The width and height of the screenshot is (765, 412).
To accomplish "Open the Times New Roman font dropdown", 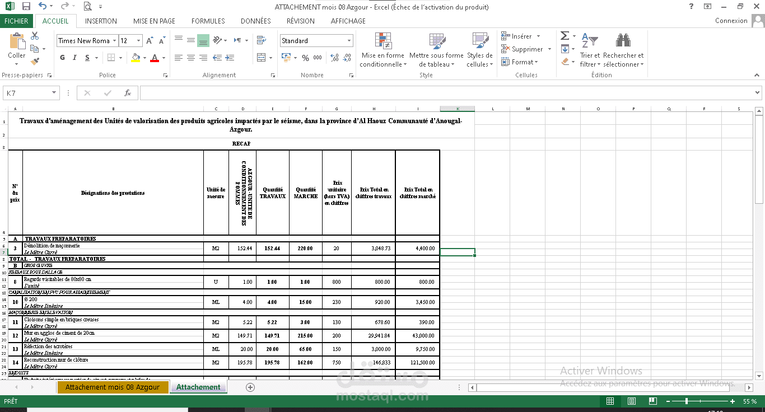I will click(114, 41).
